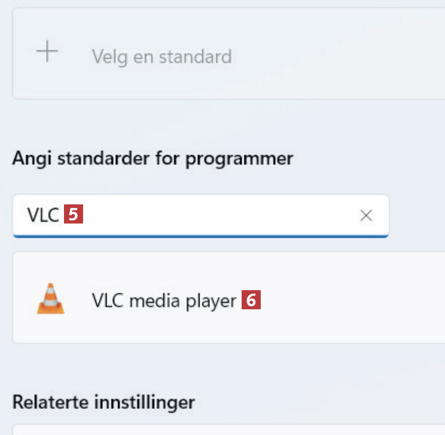Open the card below Relaterte innstillinger

tap(219, 430)
